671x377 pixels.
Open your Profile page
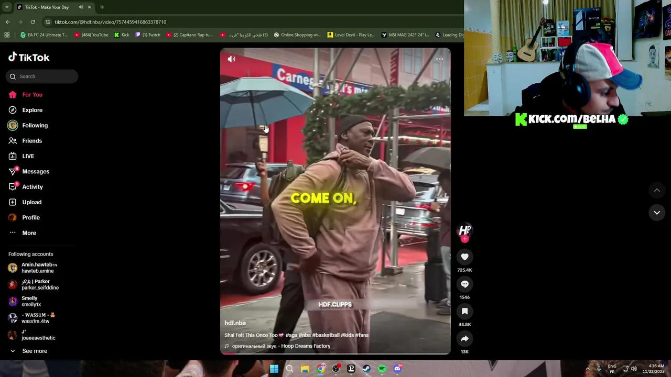coord(24,218)
